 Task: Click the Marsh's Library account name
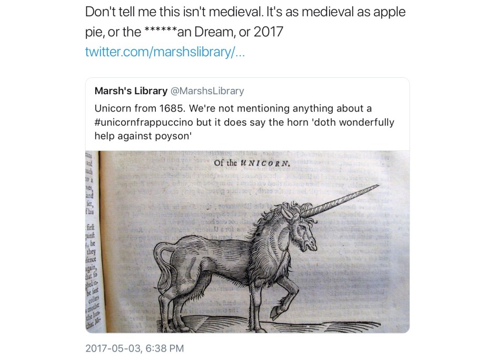pos(131,91)
